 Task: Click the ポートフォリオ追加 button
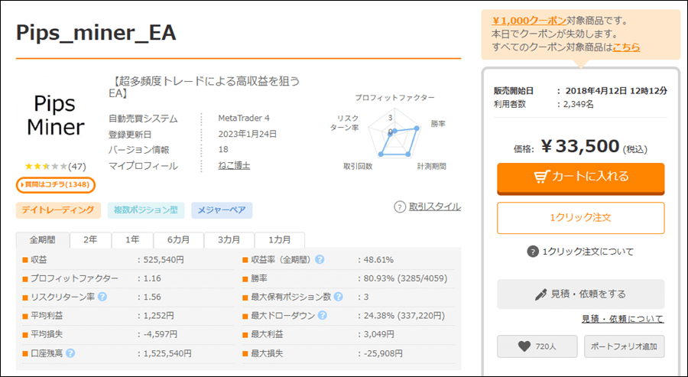624,346
